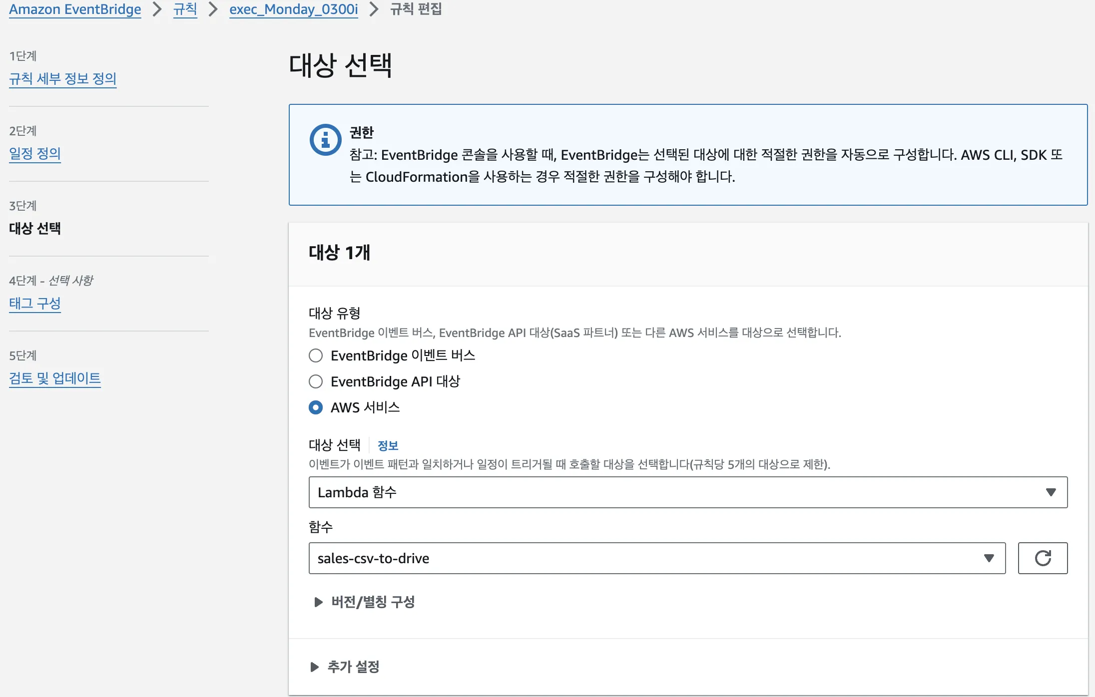Open the exec_Monday_0300i breadcrumb link

click(x=293, y=9)
